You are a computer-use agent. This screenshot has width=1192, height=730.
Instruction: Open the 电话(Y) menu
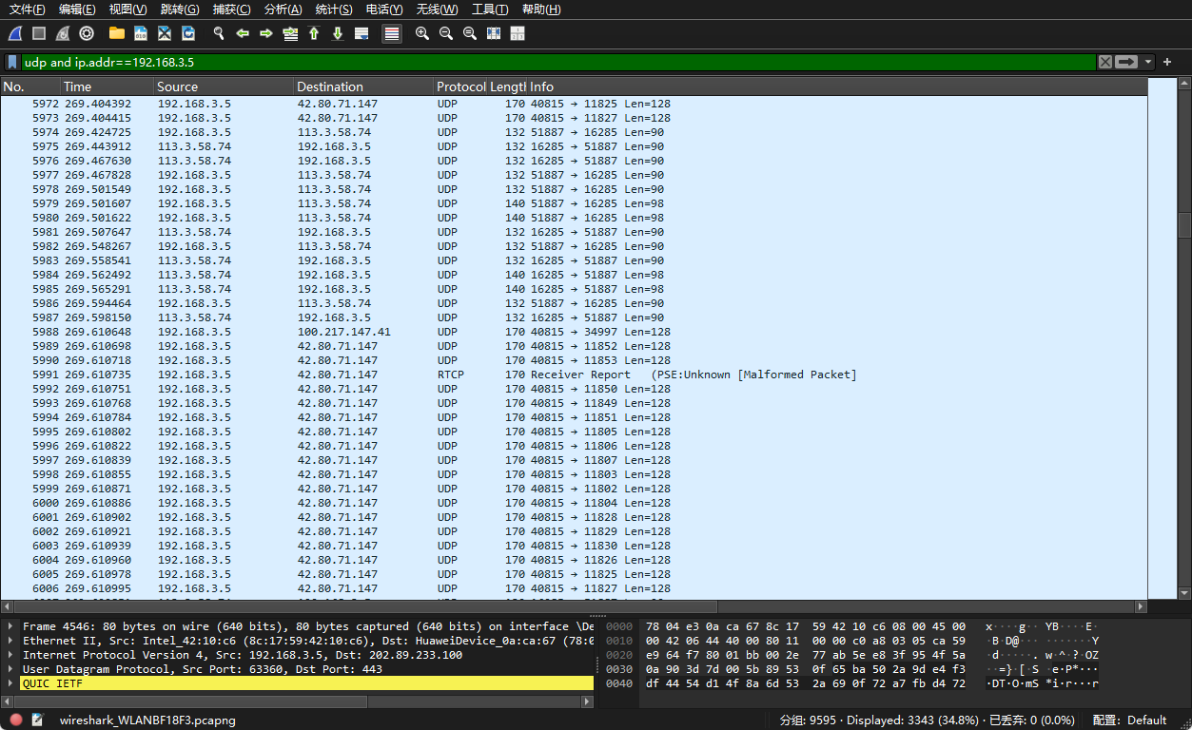pos(384,10)
